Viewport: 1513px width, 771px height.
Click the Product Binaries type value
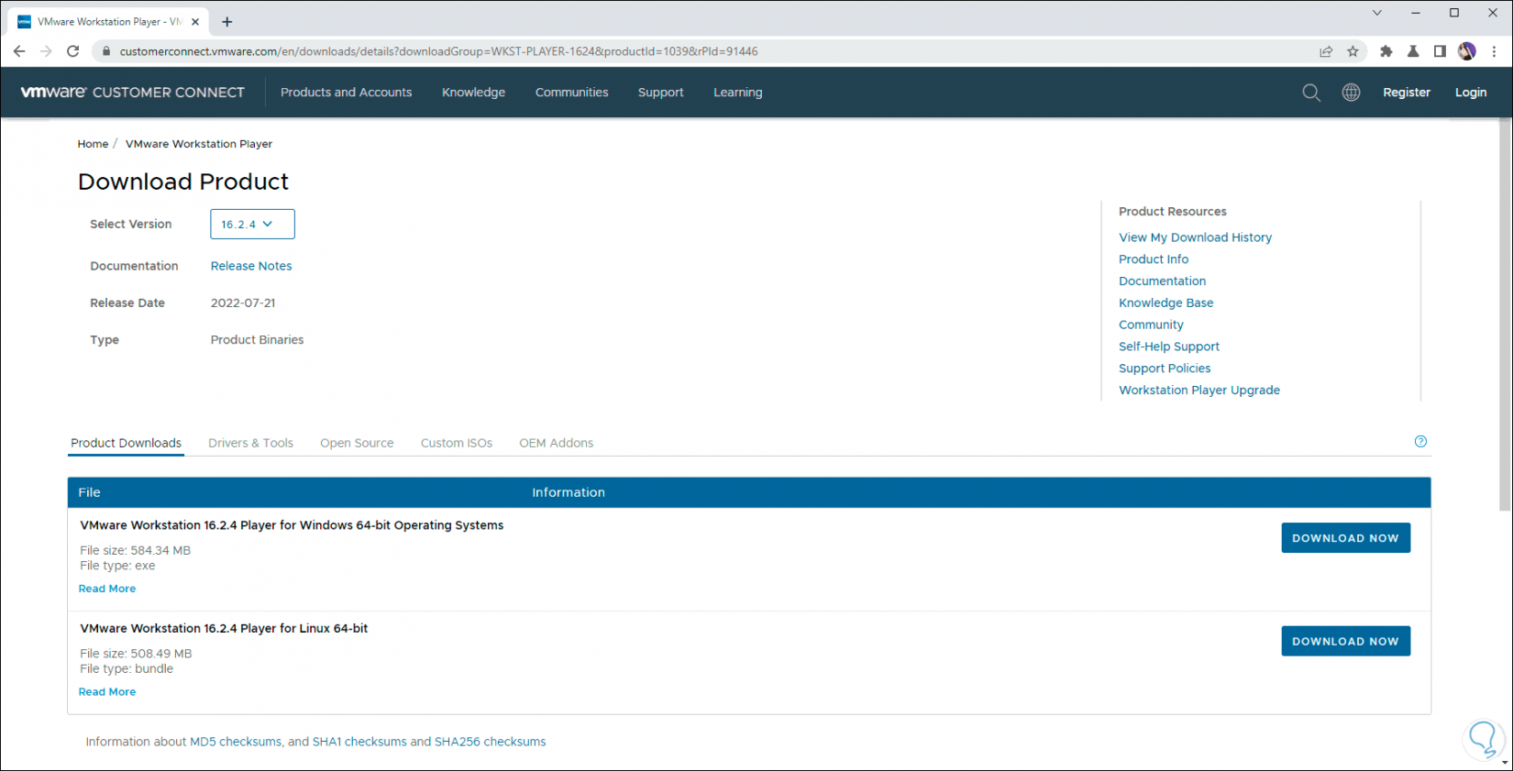coord(257,340)
